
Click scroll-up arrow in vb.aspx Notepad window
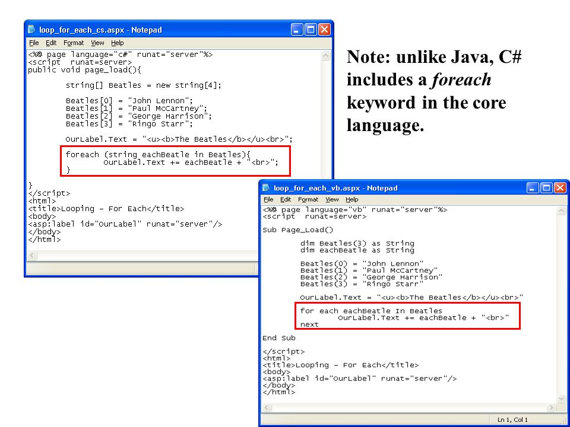[x=561, y=211]
